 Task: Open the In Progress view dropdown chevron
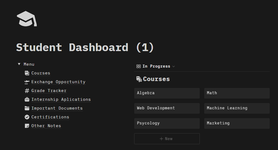(173, 66)
